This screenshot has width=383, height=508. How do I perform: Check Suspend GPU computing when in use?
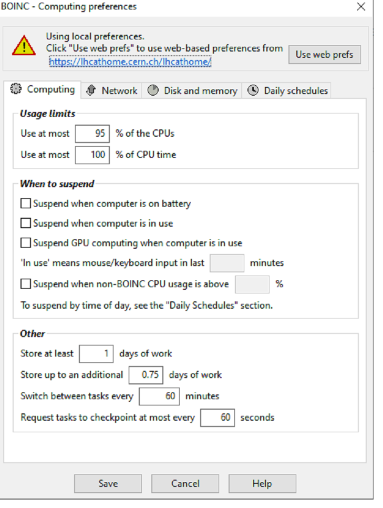click(x=26, y=243)
